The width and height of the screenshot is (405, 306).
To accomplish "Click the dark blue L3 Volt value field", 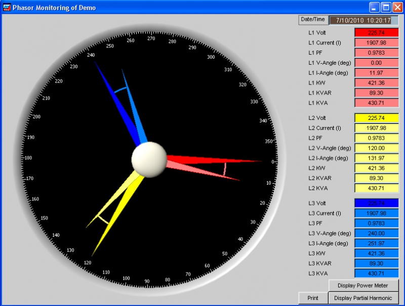I will [376, 203].
